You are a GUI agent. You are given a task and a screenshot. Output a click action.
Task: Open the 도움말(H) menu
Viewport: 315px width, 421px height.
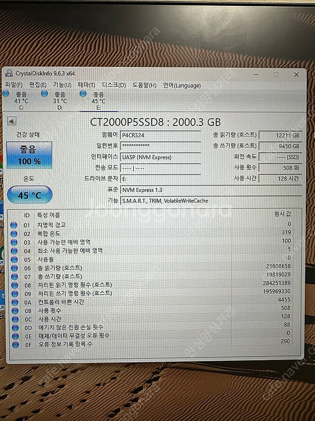(x=144, y=85)
